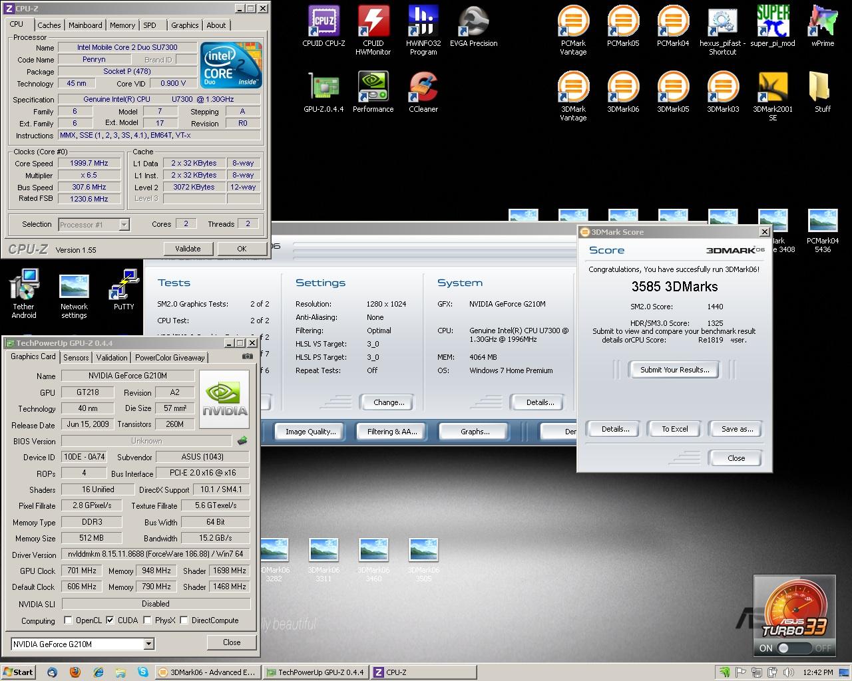This screenshot has width=852, height=681.
Task: Open 3DMark06 desktop shortcut
Action: 623,92
